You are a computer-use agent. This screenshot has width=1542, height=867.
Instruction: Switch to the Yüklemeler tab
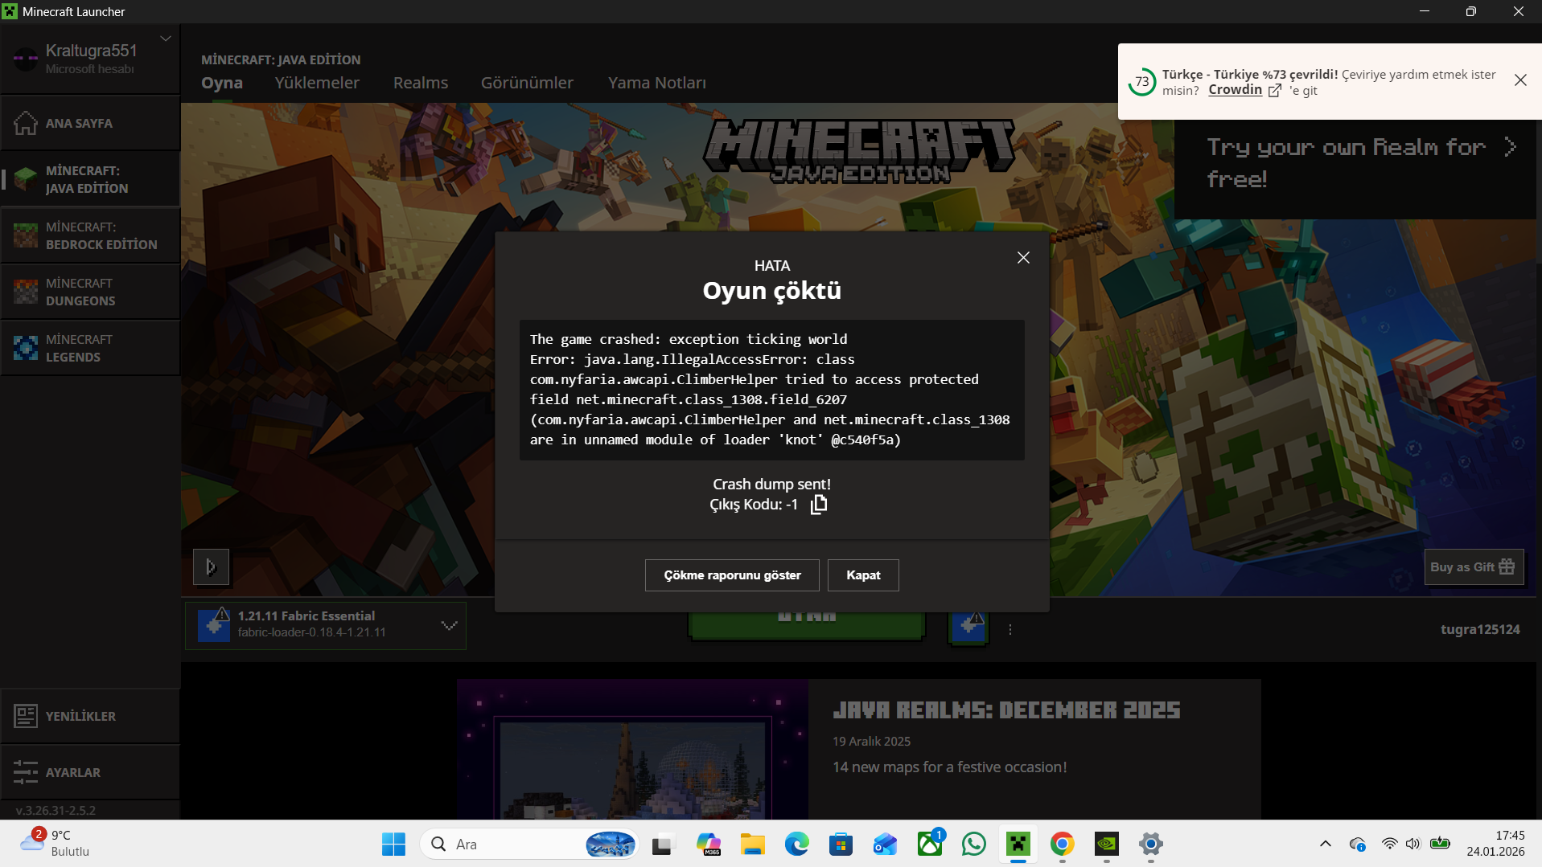[x=317, y=83]
